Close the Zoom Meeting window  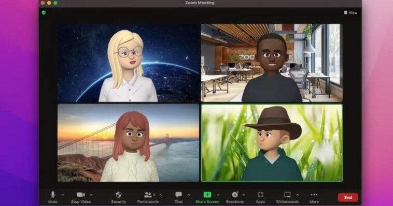(x=43, y=3)
